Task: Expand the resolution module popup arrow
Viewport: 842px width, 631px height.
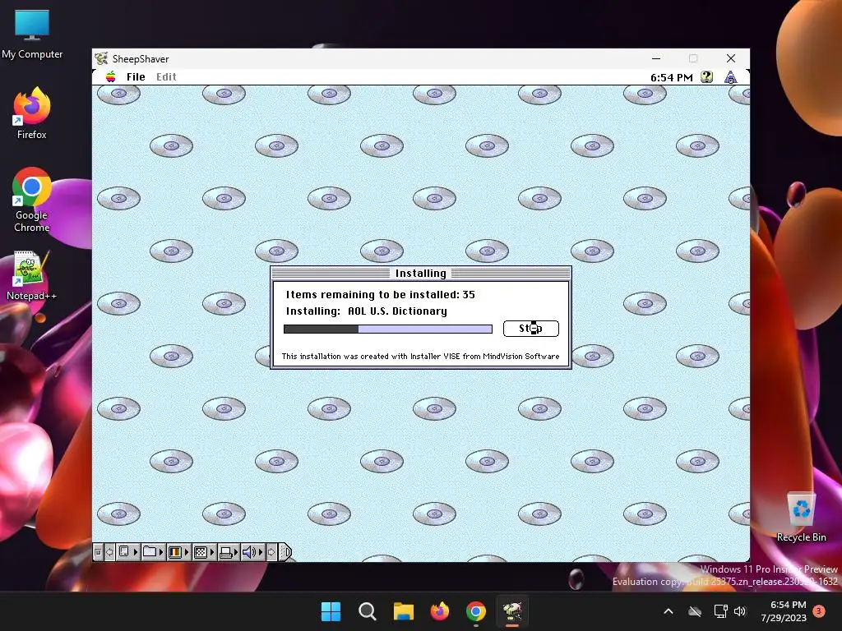Action: [x=212, y=552]
